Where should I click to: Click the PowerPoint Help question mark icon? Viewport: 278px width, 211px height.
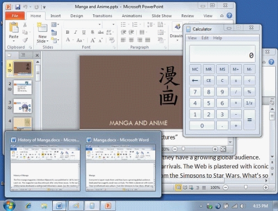click(x=230, y=16)
